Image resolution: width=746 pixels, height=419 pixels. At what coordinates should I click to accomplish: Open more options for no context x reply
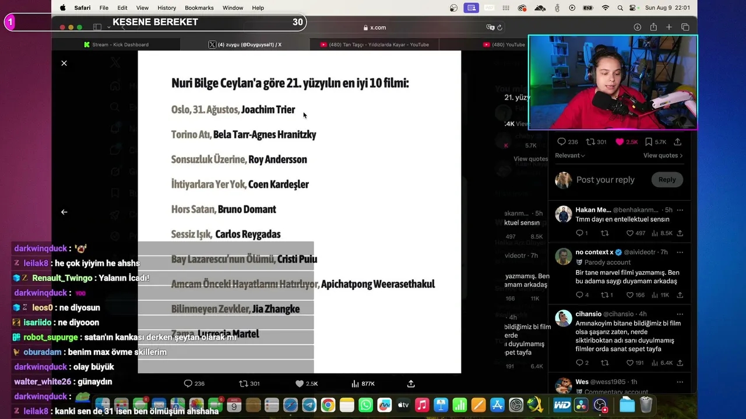[x=680, y=252]
